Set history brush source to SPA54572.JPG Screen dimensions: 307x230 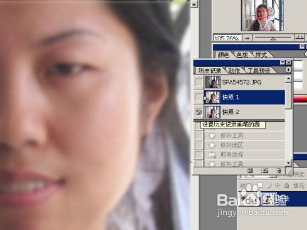click(x=199, y=82)
